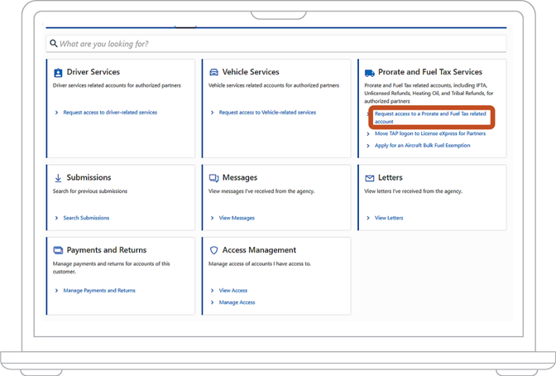Click the Submissions download arrow icon

pyautogui.click(x=58, y=178)
